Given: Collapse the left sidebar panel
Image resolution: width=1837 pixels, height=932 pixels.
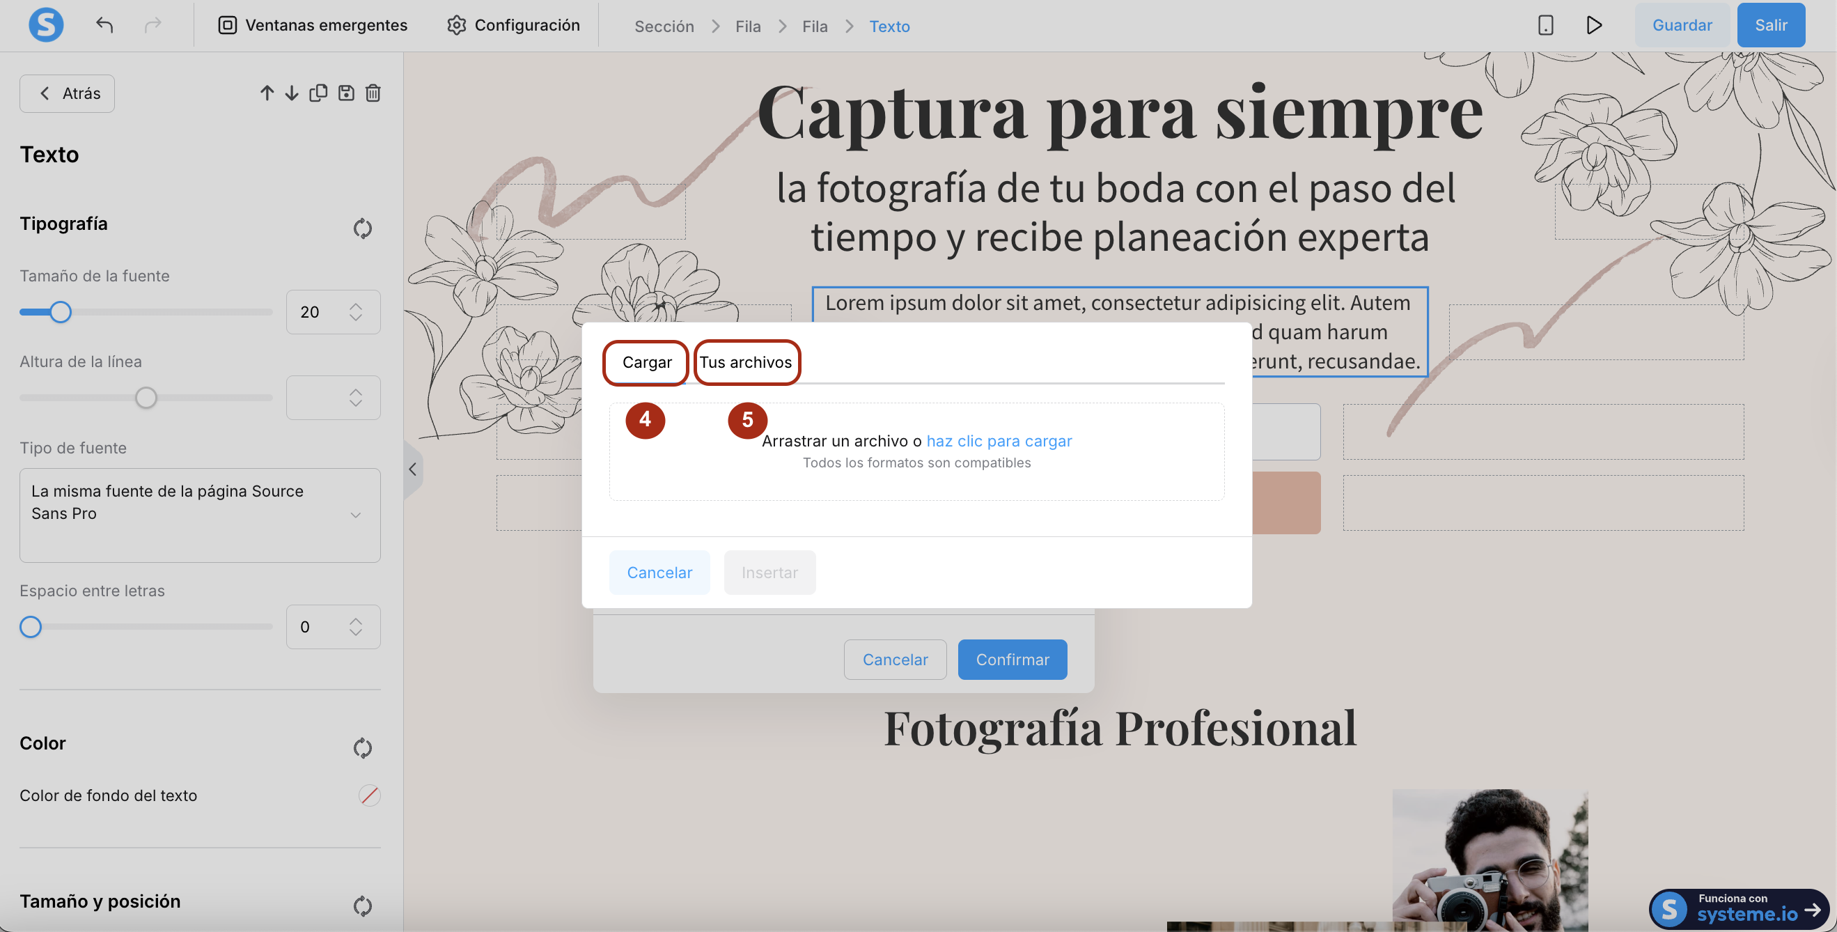Looking at the screenshot, I should (412, 469).
